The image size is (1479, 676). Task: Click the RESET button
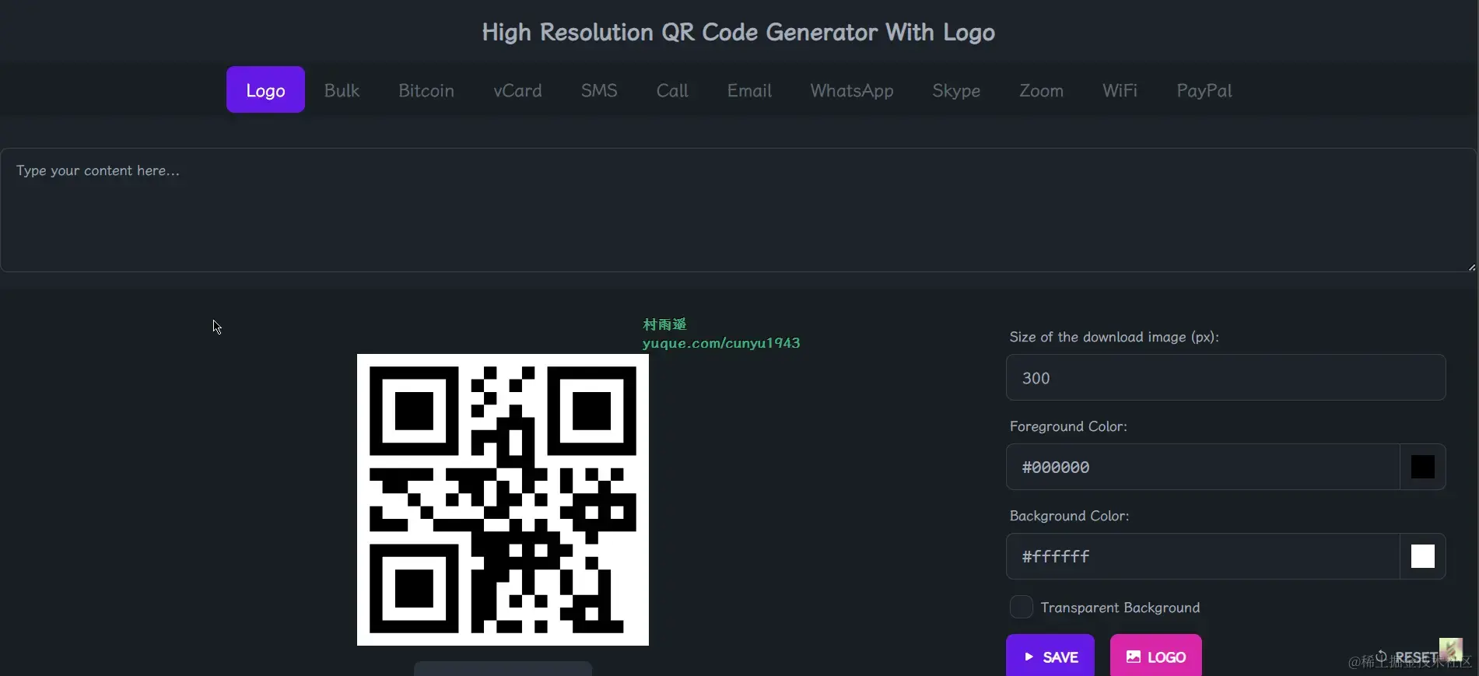pos(1407,657)
